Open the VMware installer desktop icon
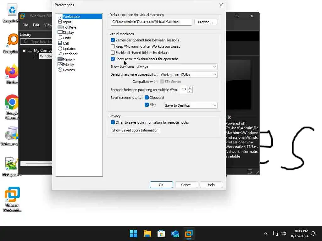This screenshot has height=241, width=322. [11, 136]
